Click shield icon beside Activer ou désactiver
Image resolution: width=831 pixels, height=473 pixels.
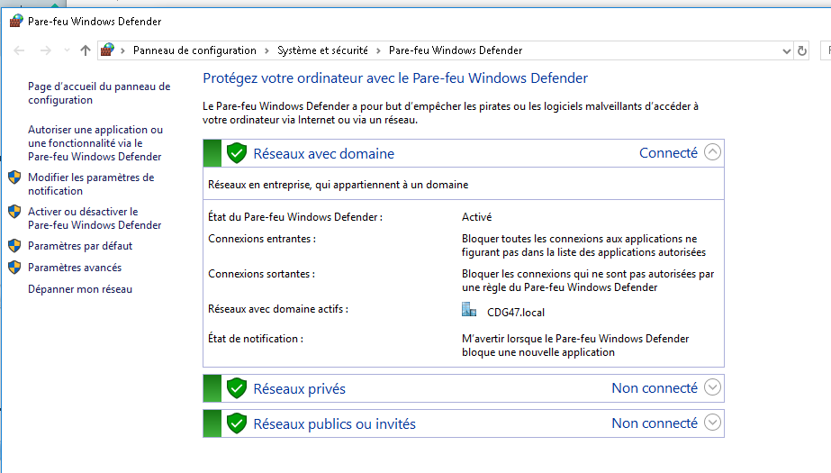pyautogui.click(x=14, y=212)
